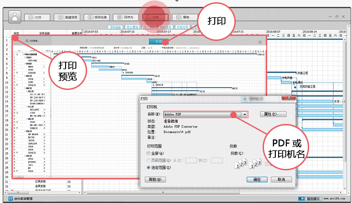This screenshot has height=203, width=352.
Task: Click the 状态 column header
Action: pyautogui.click(x=16, y=33)
